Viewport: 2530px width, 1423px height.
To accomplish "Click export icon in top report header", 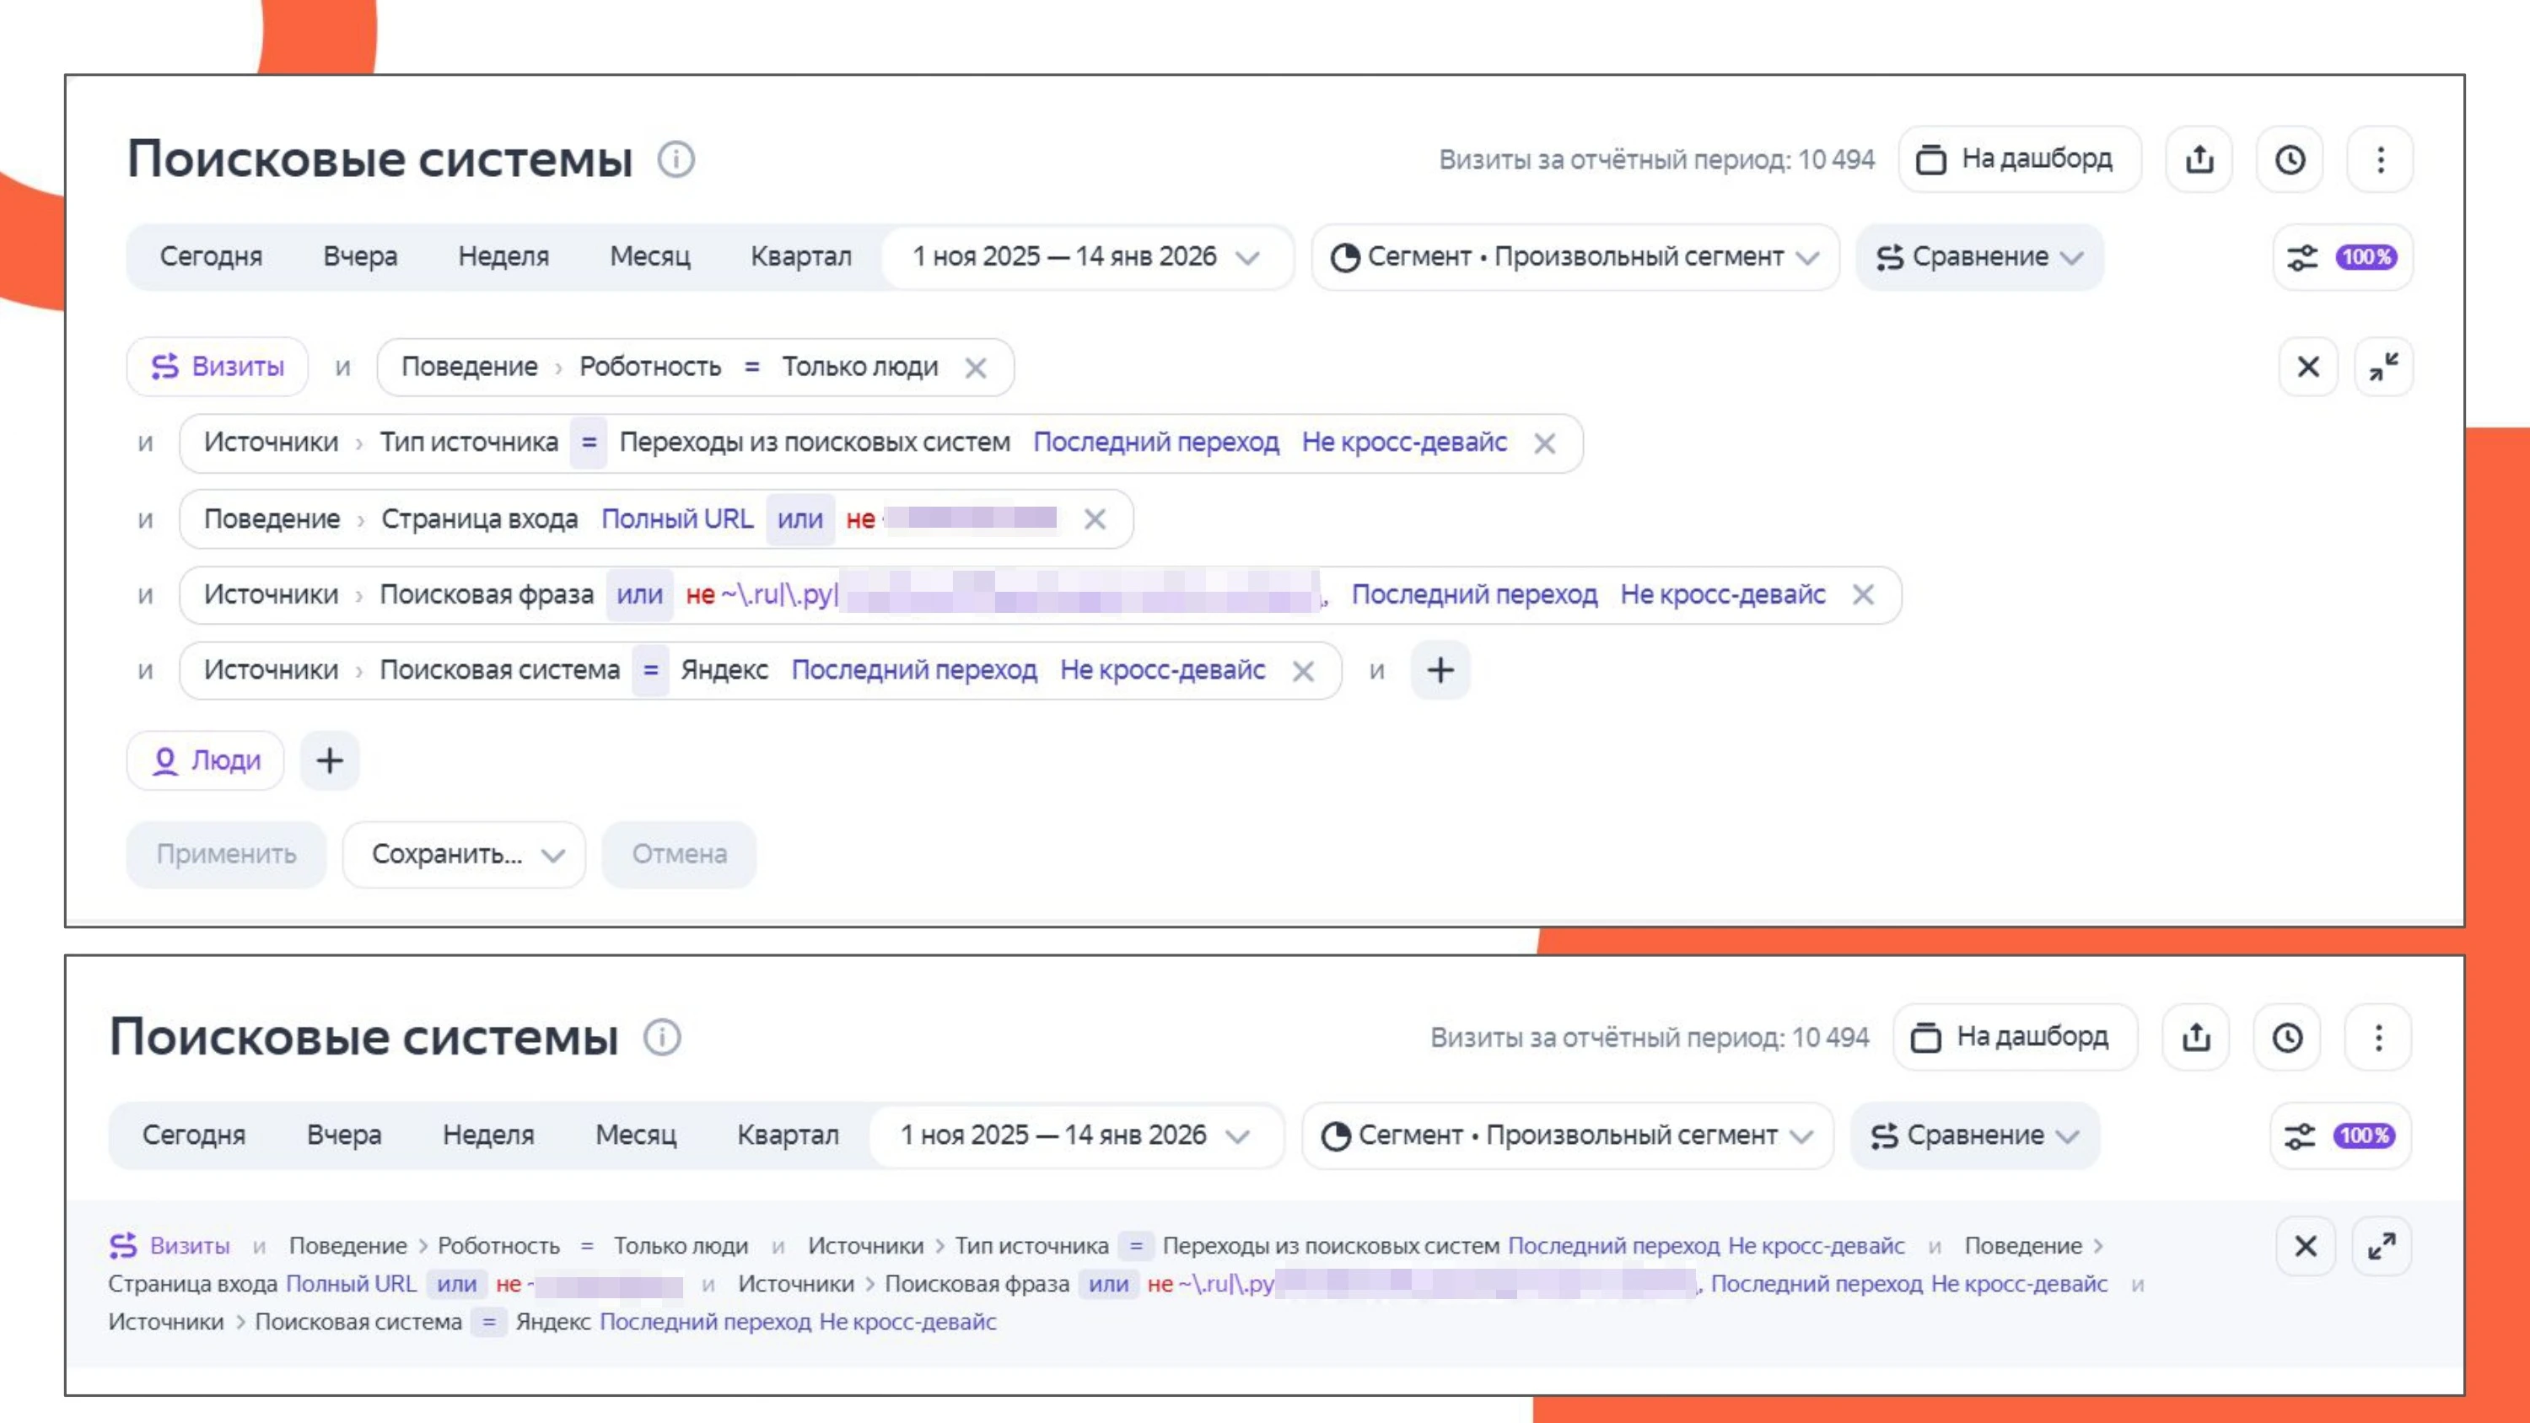I will click(x=2199, y=159).
